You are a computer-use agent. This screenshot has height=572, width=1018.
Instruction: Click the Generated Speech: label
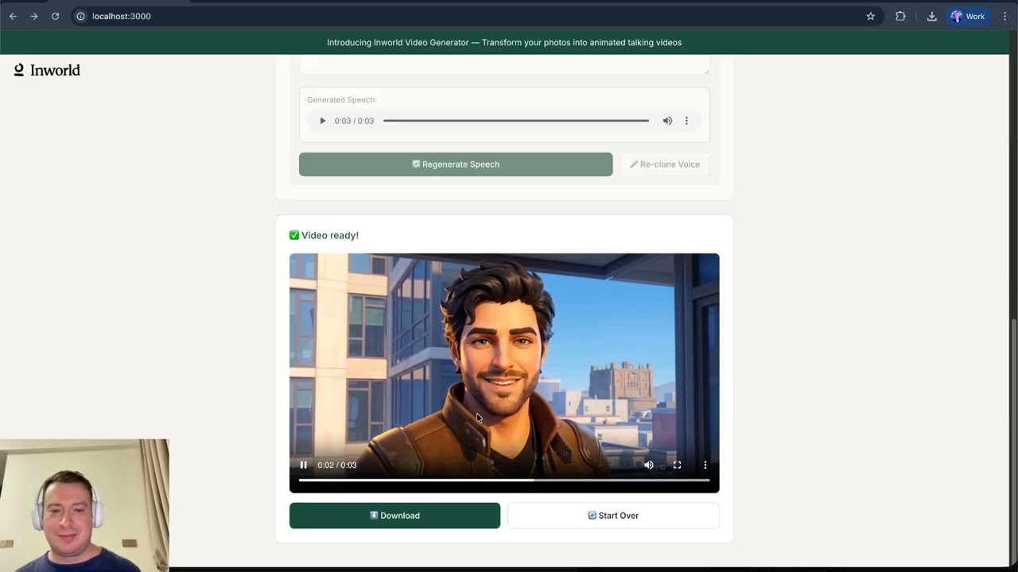click(x=342, y=99)
